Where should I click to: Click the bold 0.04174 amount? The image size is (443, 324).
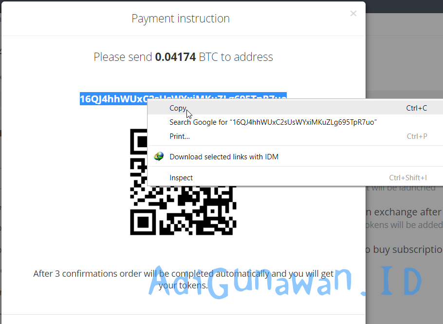(175, 57)
